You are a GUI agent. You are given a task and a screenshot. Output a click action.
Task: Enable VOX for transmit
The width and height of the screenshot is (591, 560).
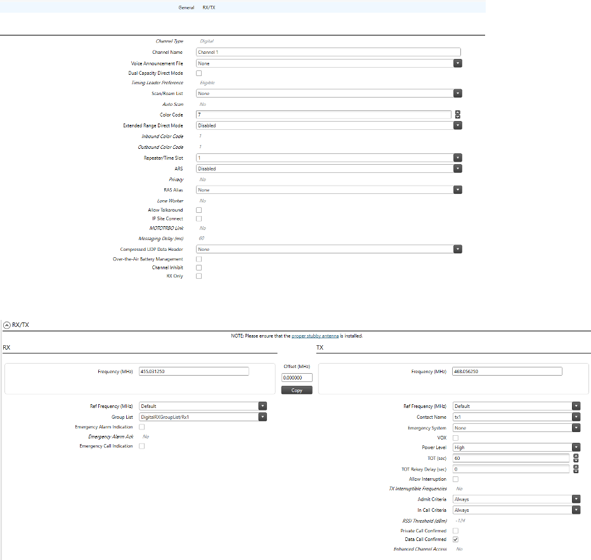455,437
